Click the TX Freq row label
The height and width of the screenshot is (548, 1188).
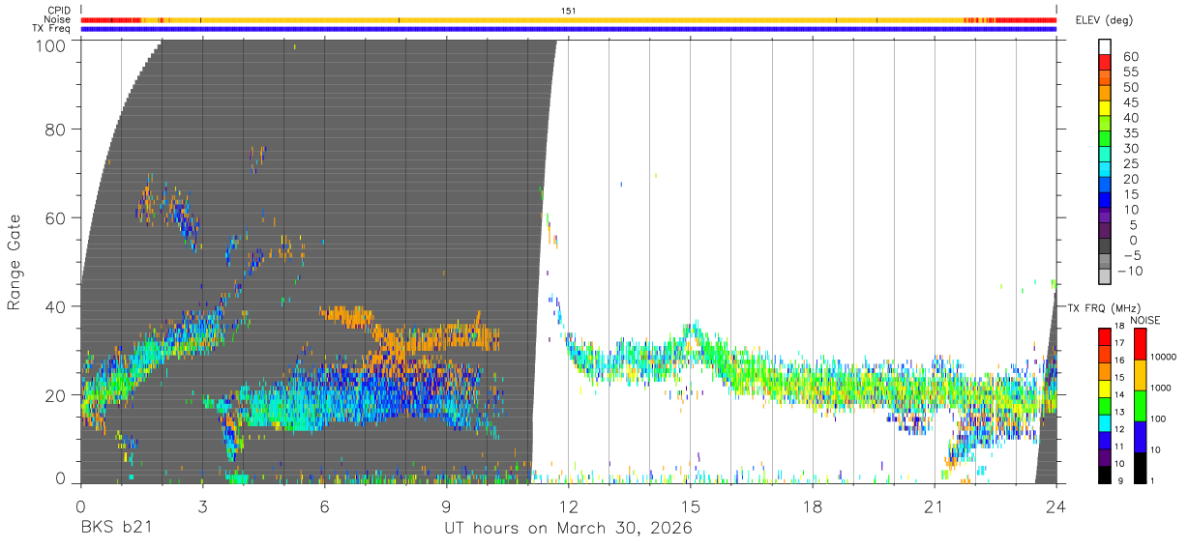click(52, 29)
